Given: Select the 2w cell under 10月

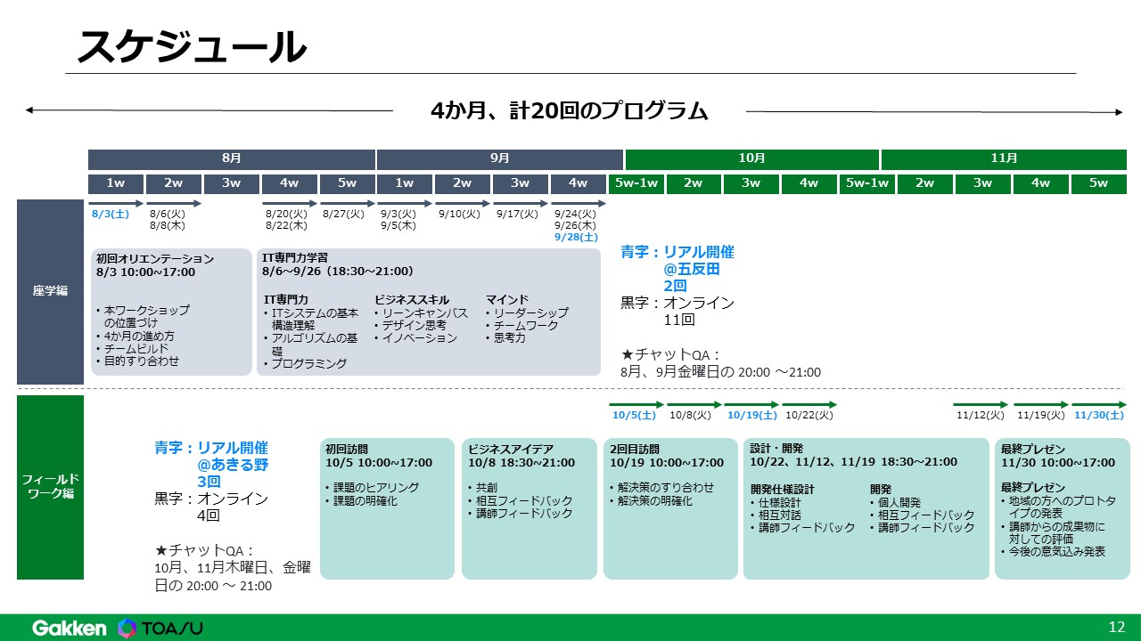Looking at the screenshot, I should pyautogui.click(x=693, y=184).
